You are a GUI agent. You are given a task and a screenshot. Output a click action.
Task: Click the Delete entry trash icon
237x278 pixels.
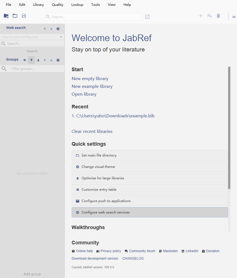(x=218, y=16)
